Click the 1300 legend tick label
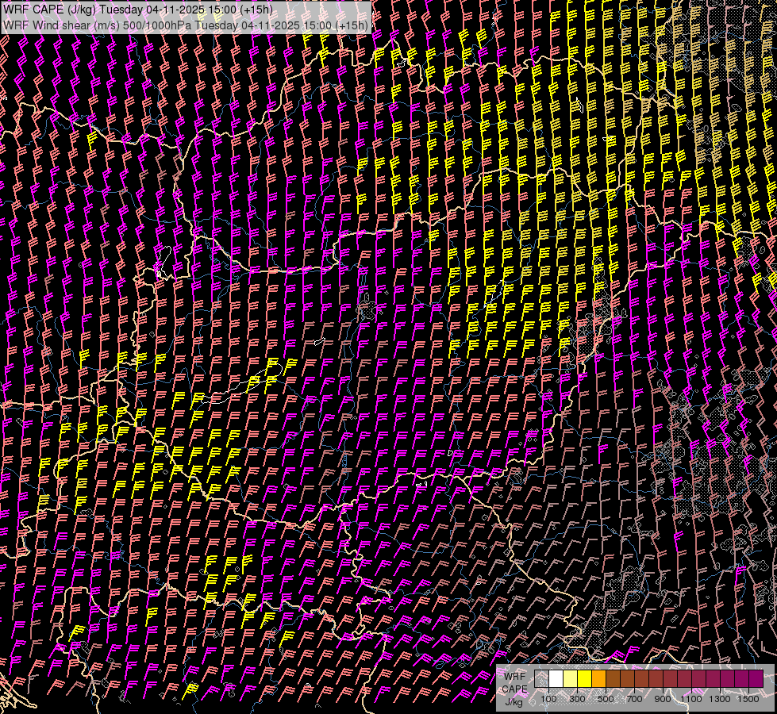This screenshot has width=777, height=714. pyautogui.click(x=721, y=699)
